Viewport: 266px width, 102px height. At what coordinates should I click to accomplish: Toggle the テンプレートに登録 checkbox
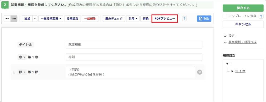[225, 16]
